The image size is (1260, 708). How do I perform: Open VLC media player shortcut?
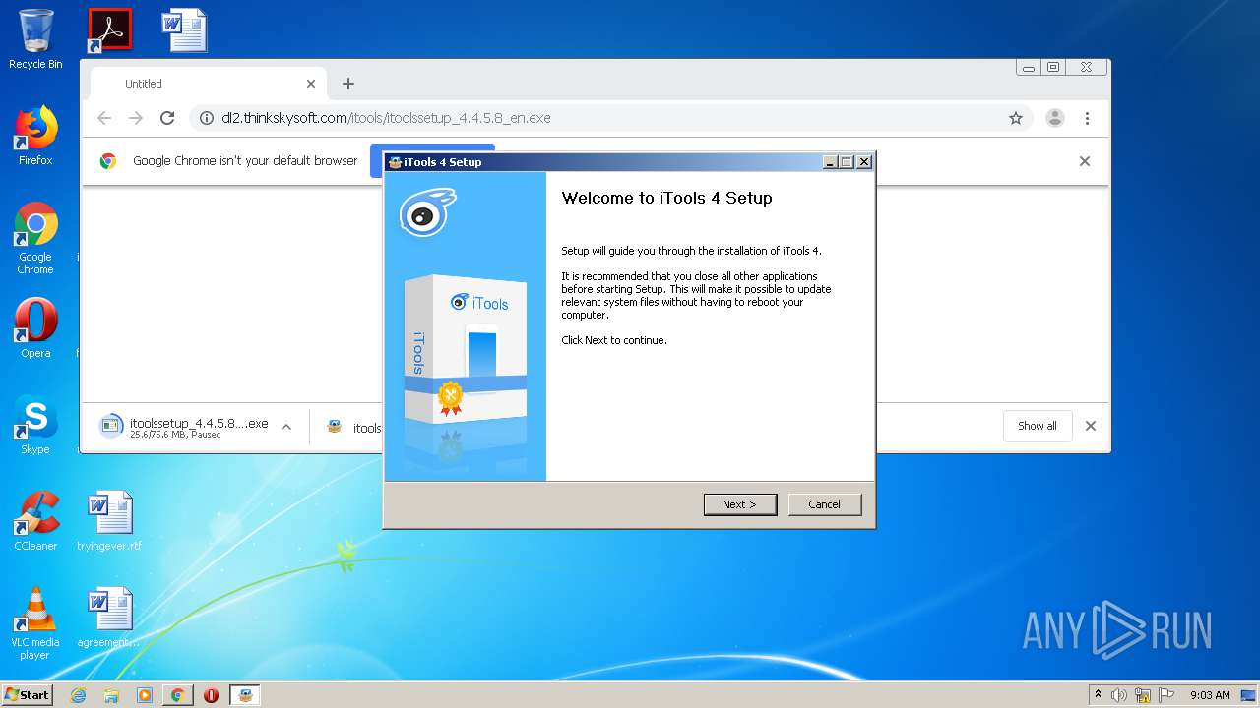pyautogui.click(x=35, y=623)
